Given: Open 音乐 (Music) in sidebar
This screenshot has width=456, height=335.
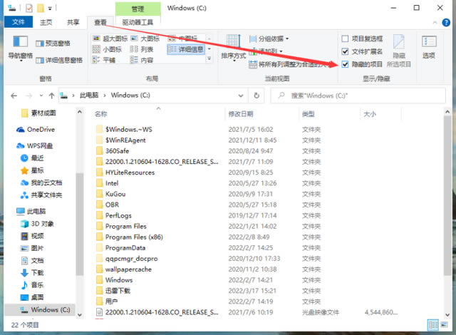Looking at the screenshot, I should point(32,284).
